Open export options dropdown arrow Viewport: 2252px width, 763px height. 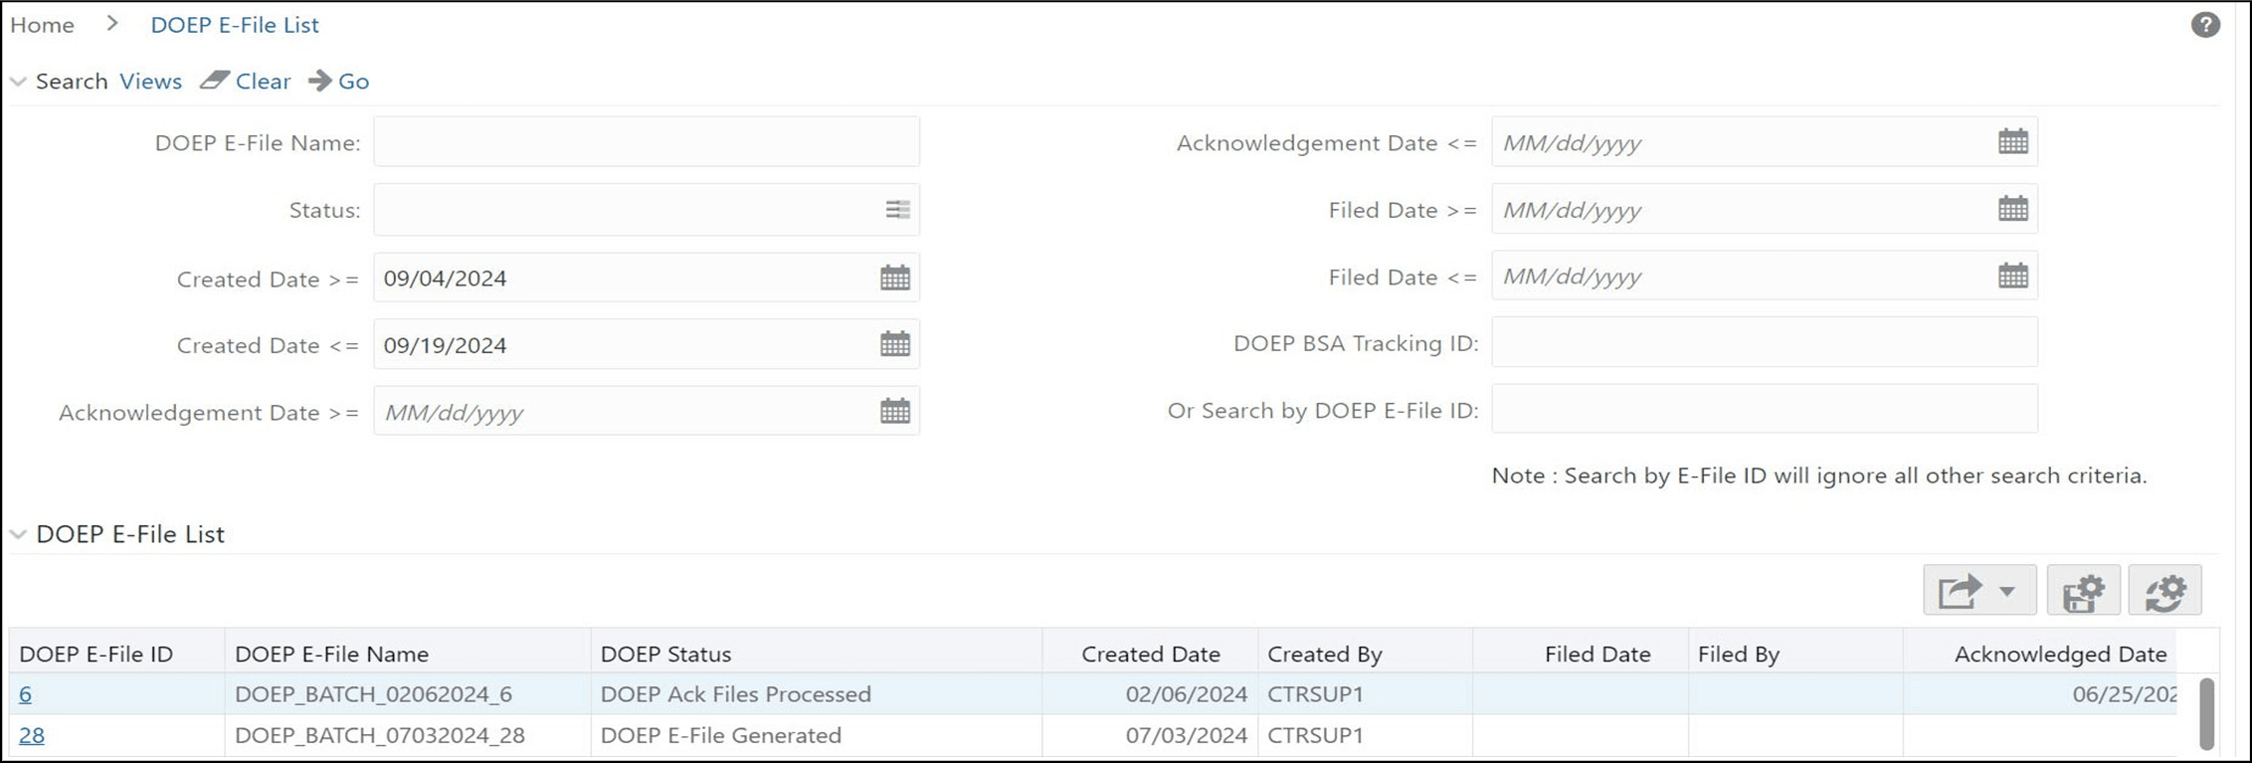(2007, 592)
